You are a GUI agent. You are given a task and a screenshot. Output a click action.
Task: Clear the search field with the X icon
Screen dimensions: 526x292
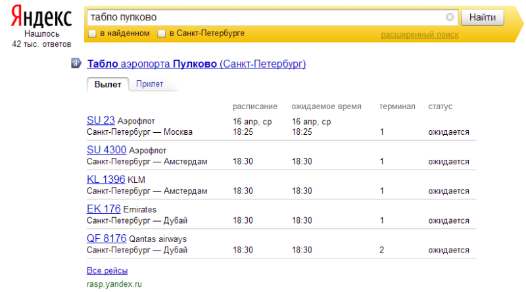pos(450,17)
